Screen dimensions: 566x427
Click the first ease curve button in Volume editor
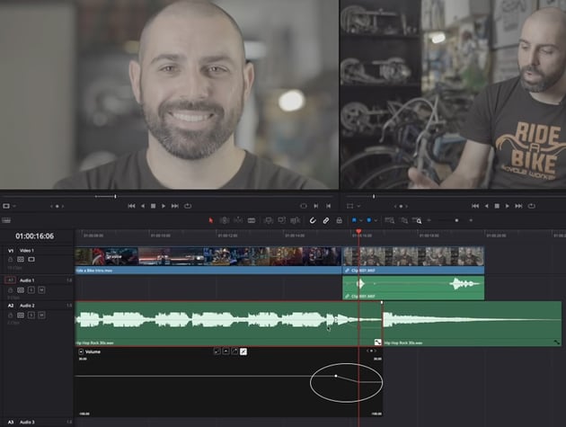click(x=217, y=351)
